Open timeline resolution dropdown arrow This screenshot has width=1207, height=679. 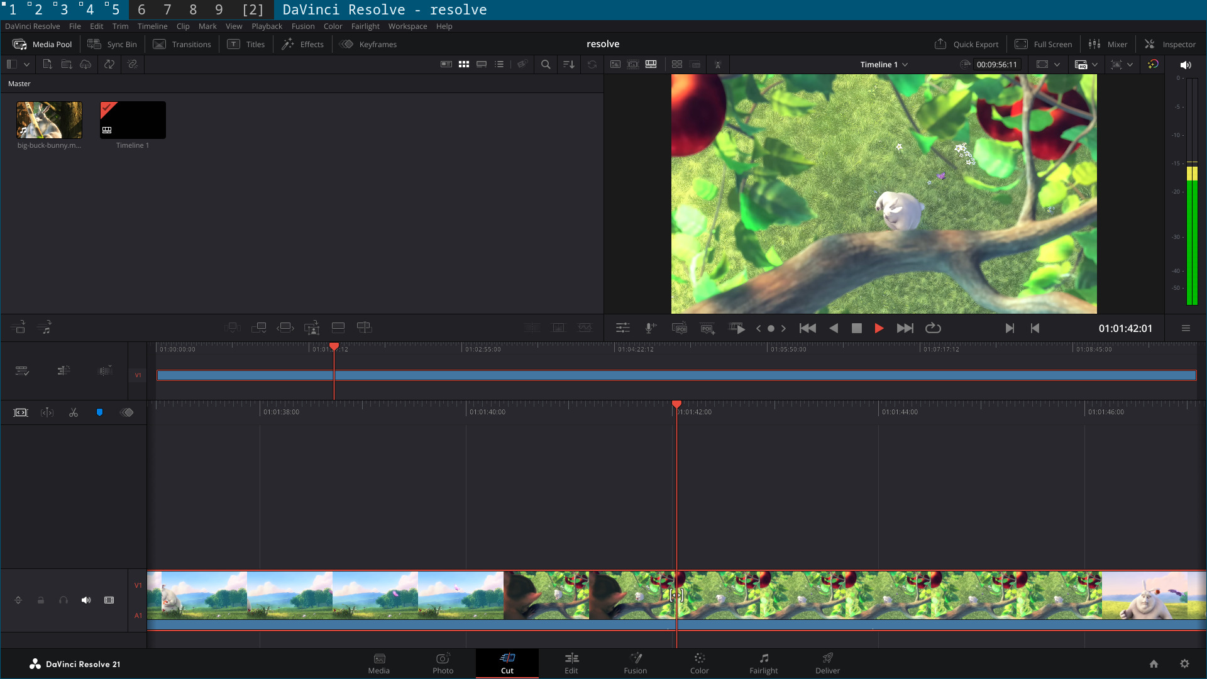(1094, 64)
